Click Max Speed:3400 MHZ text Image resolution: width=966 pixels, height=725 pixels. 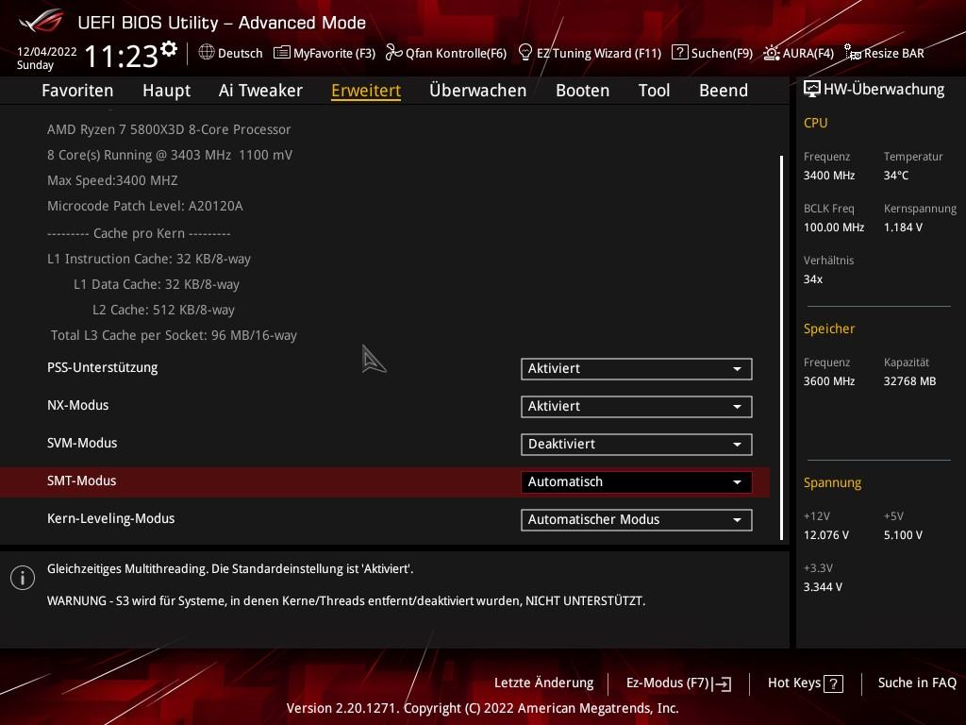point(113,180)
